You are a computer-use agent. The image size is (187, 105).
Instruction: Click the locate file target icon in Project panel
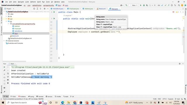[x=34, y=9]
